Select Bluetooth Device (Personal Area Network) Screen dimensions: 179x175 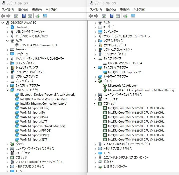click(48, 95)
